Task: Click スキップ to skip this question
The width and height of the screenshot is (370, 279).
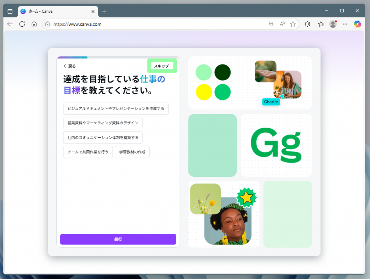Action: pyautogui.click(x=162, y=65)
